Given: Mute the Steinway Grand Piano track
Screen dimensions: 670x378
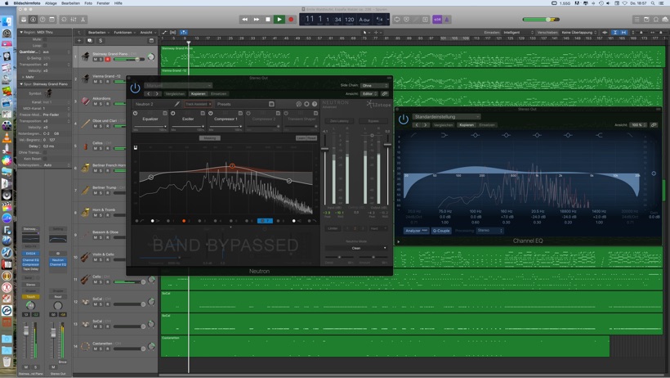Looking at the screenshot, I should click(96, 59).
